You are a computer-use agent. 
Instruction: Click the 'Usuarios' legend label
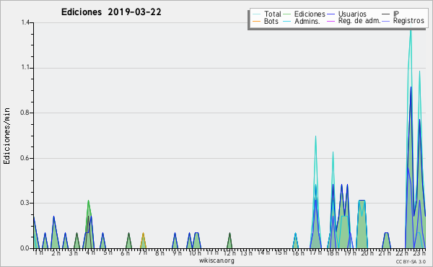352,14
